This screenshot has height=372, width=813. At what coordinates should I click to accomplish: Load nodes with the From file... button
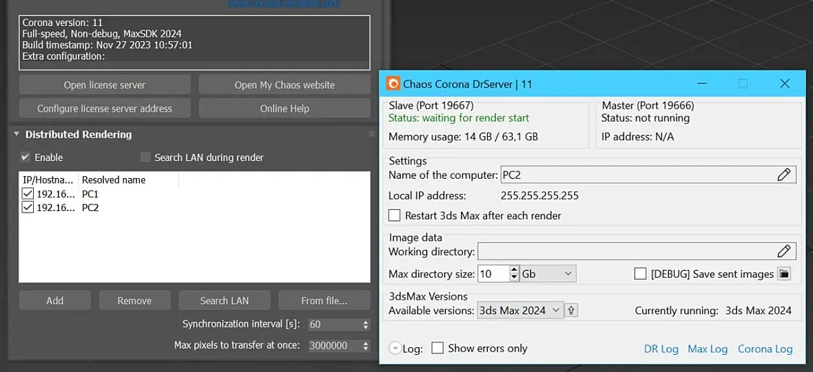325,300
